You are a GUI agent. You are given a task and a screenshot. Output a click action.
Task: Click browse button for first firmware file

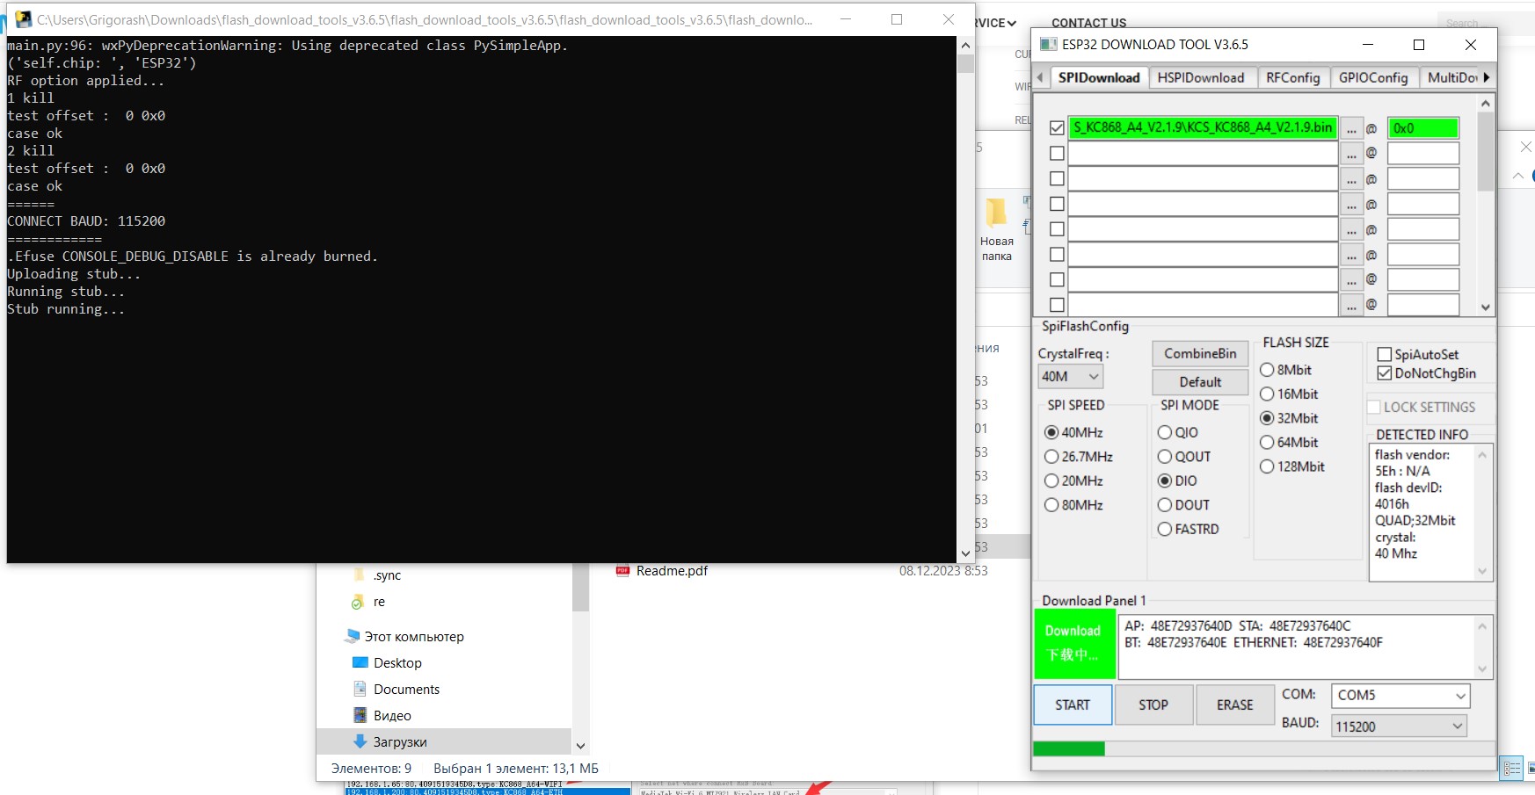1351,128
